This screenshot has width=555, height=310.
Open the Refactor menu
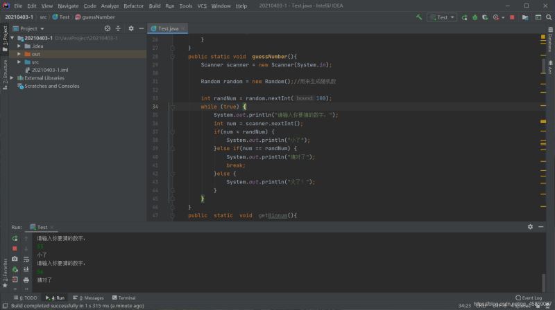(133, 6)
